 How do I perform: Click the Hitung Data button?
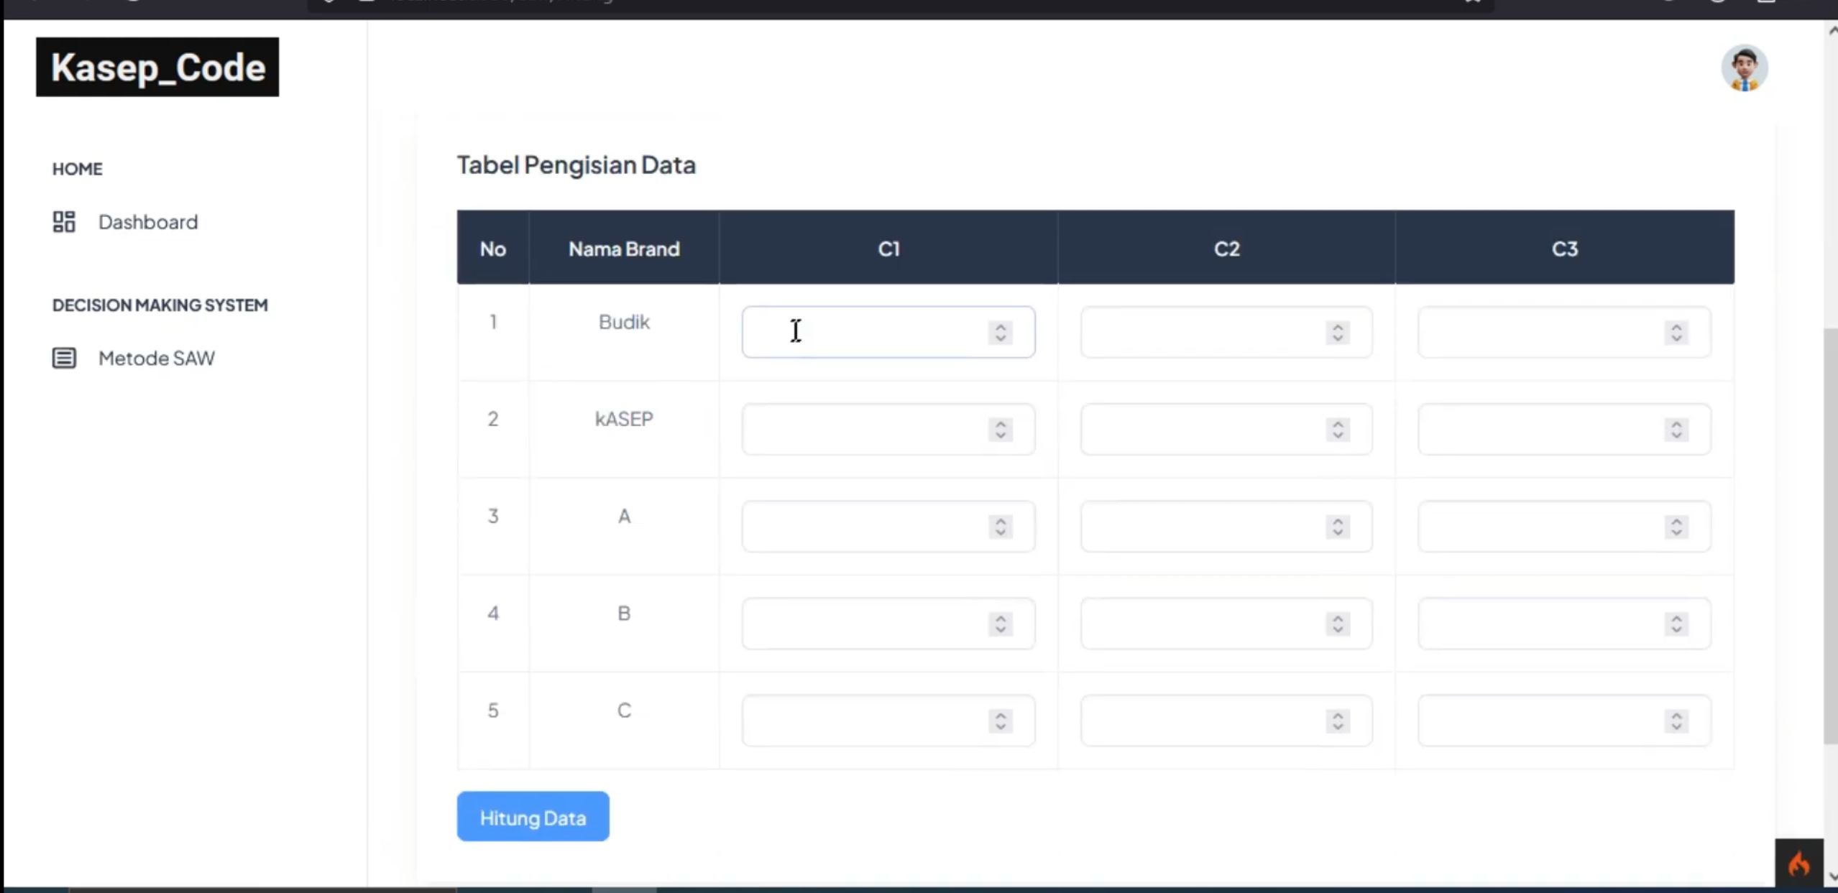click(x=533, y=817)
